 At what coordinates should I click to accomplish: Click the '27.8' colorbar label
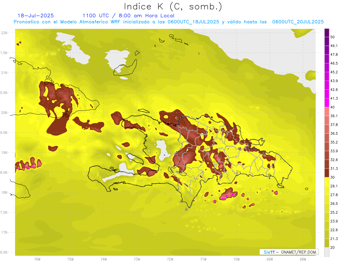point(334,195)
